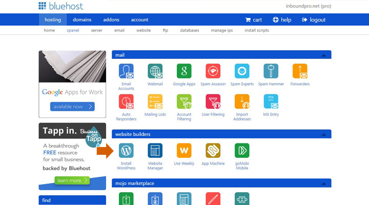Open the User Filtering icon
Screen dimensions: 369x205
213,101
